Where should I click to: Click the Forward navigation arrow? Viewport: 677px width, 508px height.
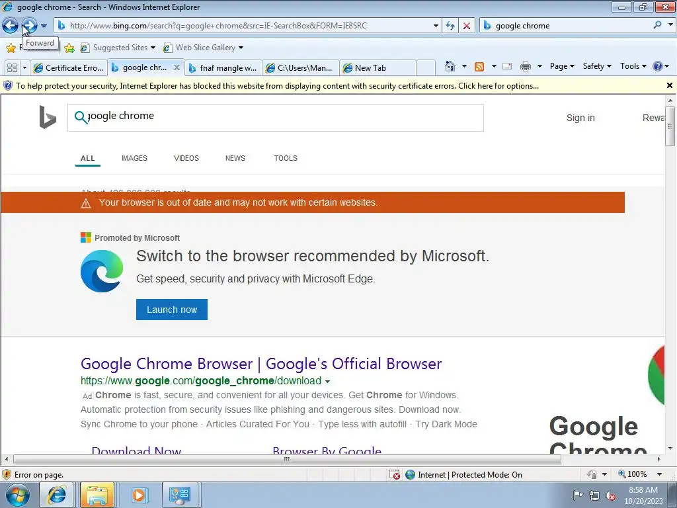coord(29,26)
